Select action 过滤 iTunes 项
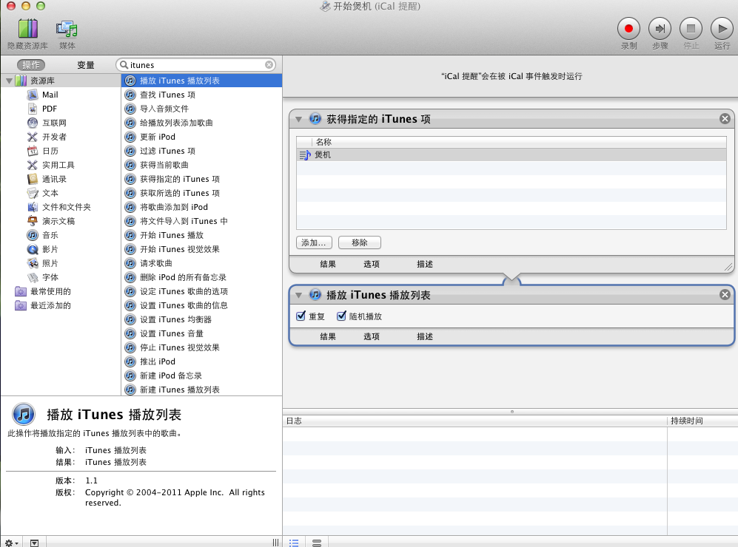Screen dimensions: 738x547 point(202,151)
